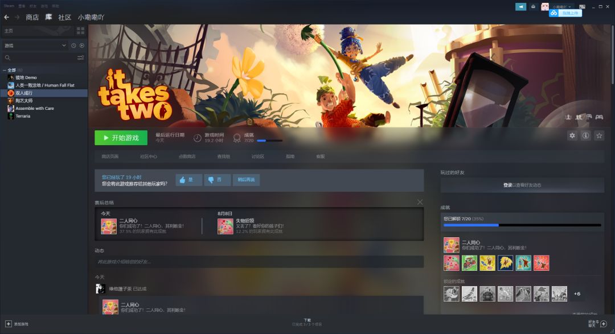Click the first locked achievement icon
This screenshot has width=615, height=334.
(x=452, y=294)
